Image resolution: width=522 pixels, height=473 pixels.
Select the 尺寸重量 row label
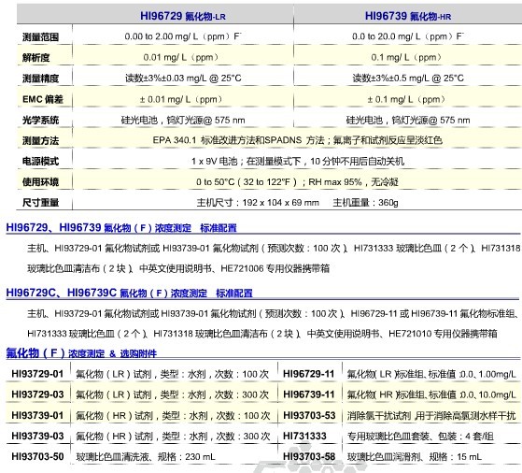pos(40,202)
